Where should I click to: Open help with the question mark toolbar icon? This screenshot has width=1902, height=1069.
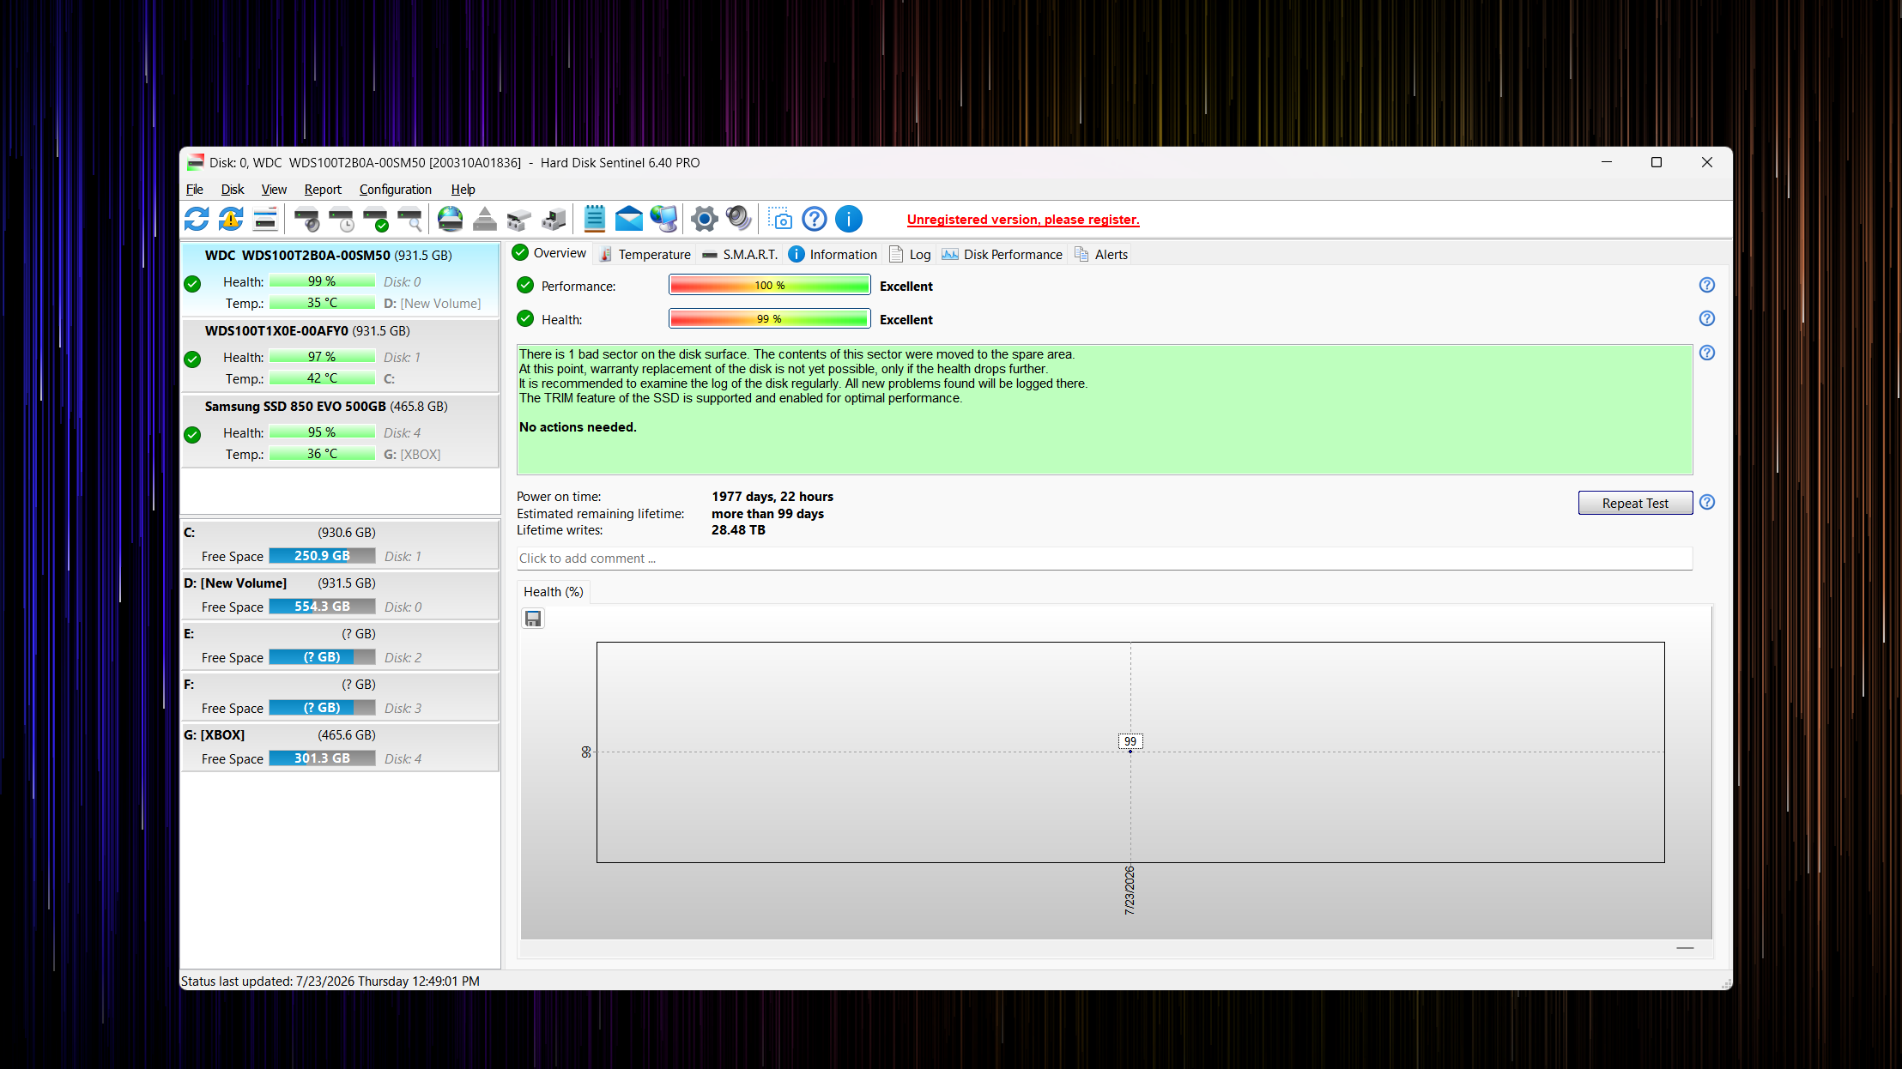tap(814, 219)
